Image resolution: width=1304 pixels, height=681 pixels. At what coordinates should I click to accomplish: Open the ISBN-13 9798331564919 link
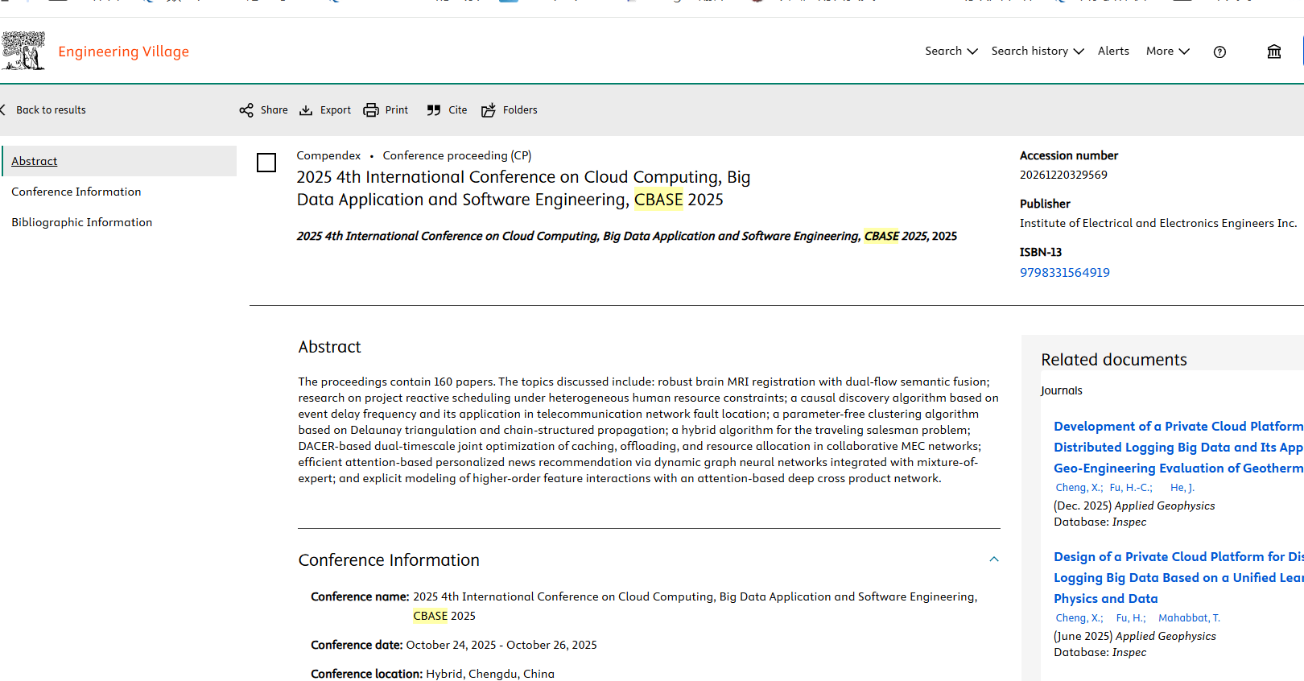pyautogui.click(x=1064, y=272)
